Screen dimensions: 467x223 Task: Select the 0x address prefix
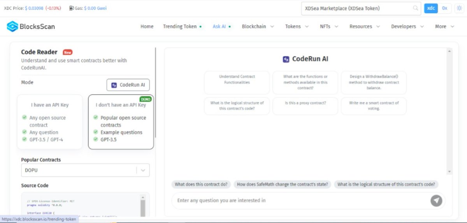[x=445, y=8]
